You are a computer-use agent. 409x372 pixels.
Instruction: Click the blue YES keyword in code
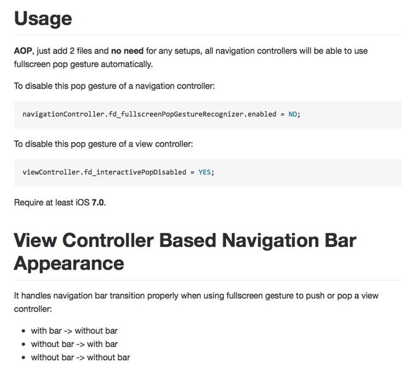(204, 172)
